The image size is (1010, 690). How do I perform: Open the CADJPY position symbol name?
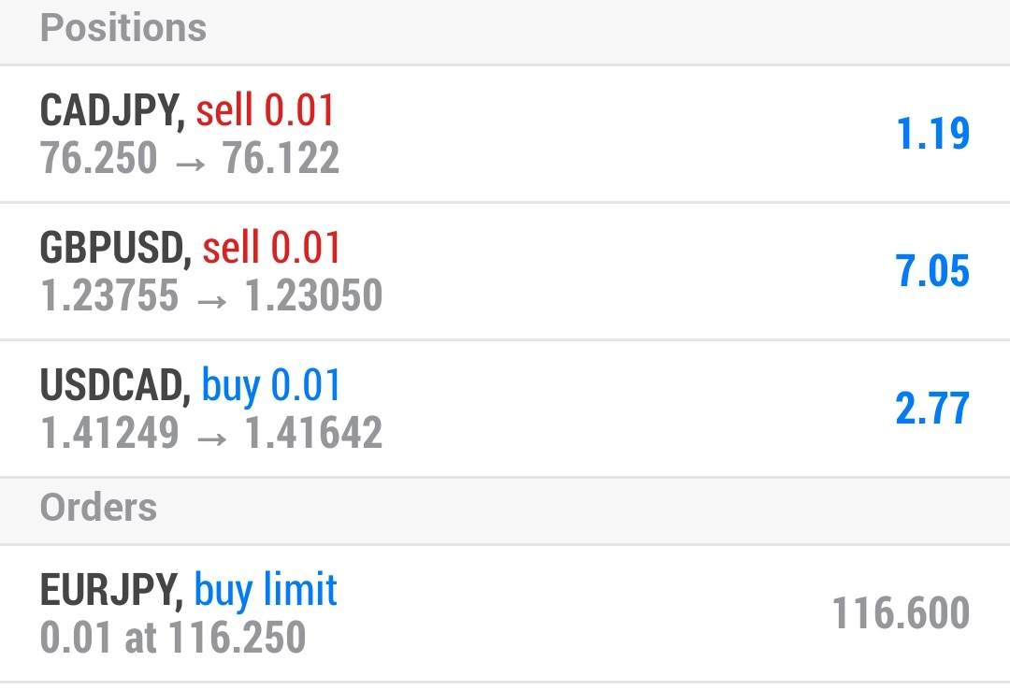pyautogui.click(x=110, y=111)
